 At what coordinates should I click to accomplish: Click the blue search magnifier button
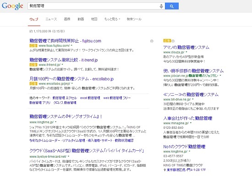[172, 6]
